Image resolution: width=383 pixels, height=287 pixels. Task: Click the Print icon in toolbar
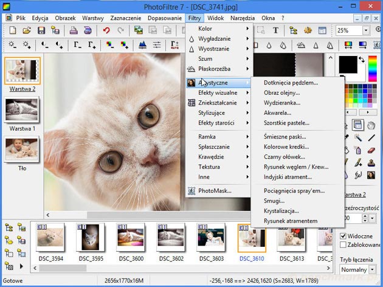pos(74,30)
